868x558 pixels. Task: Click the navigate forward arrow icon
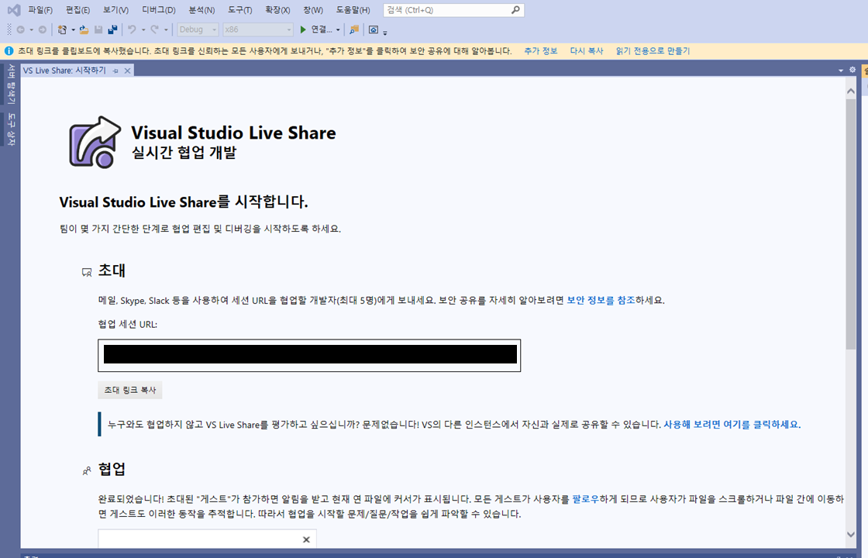(x=42, y=30)
